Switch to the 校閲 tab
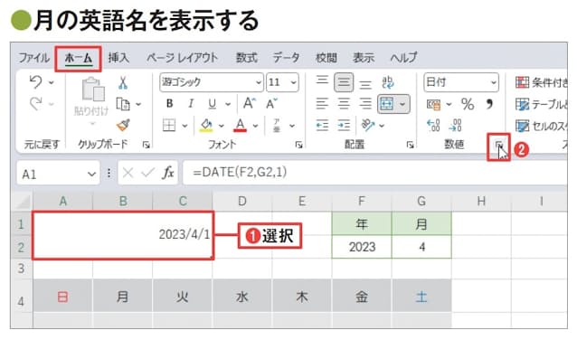The width and height of the screenshot is (577, 340). [326, 57]
